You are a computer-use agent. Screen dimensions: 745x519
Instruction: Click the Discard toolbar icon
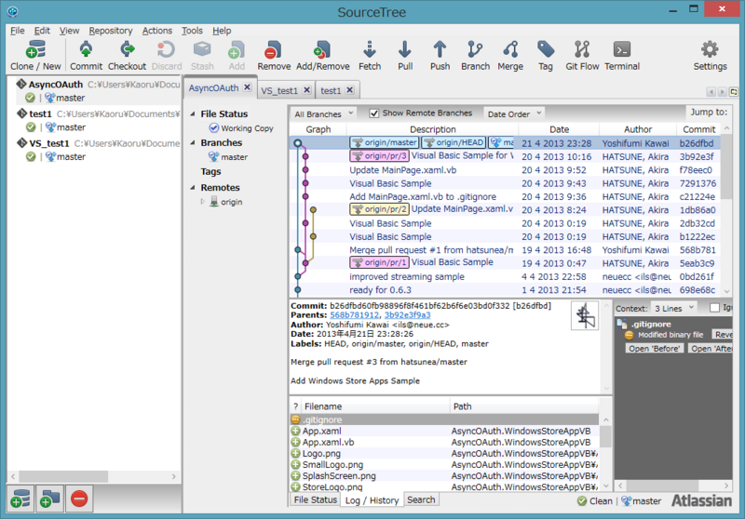[x=167, y=56]
